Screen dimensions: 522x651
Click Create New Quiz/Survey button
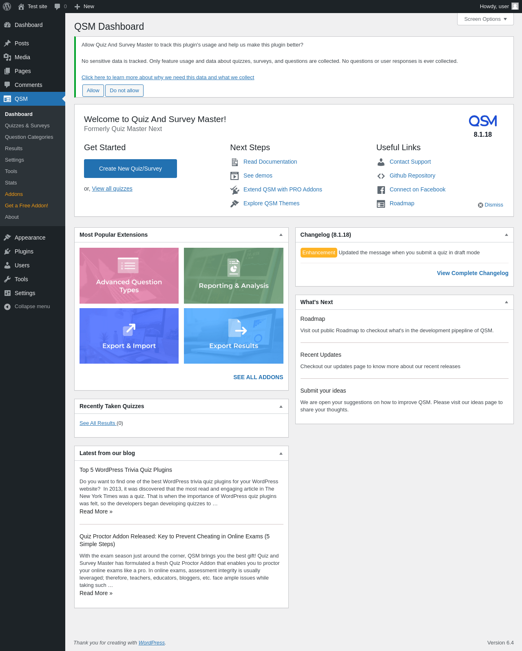coord(130,169)
